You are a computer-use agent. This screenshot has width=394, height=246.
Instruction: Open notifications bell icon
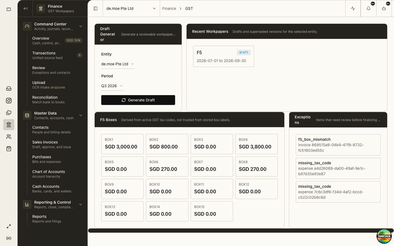click(369, 8)
